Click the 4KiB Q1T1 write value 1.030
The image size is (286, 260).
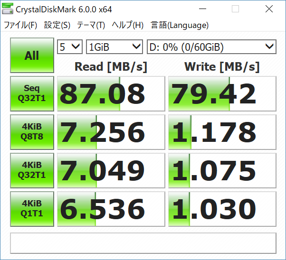(x=222, y=209)
